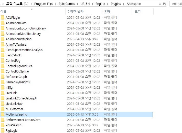Click the BlendStack folder icon

[x=3, y=55]
